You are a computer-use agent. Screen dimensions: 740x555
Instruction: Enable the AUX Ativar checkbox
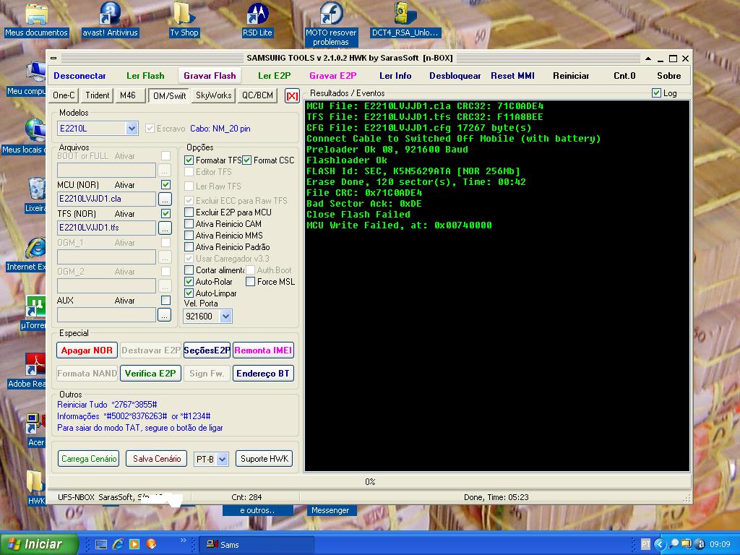click(x=165, y=300)
